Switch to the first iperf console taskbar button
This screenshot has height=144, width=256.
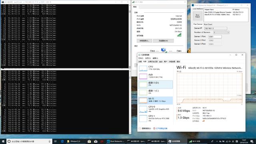(136, 141)
